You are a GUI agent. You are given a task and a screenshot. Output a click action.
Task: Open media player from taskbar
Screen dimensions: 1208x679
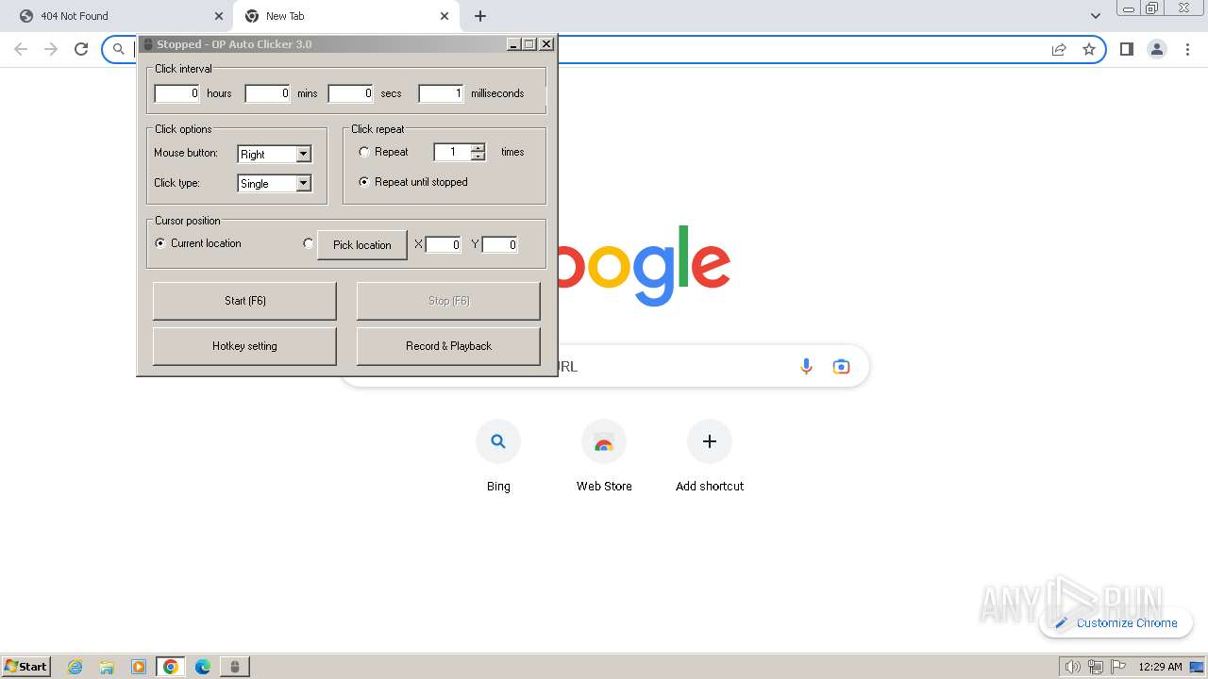139,667
